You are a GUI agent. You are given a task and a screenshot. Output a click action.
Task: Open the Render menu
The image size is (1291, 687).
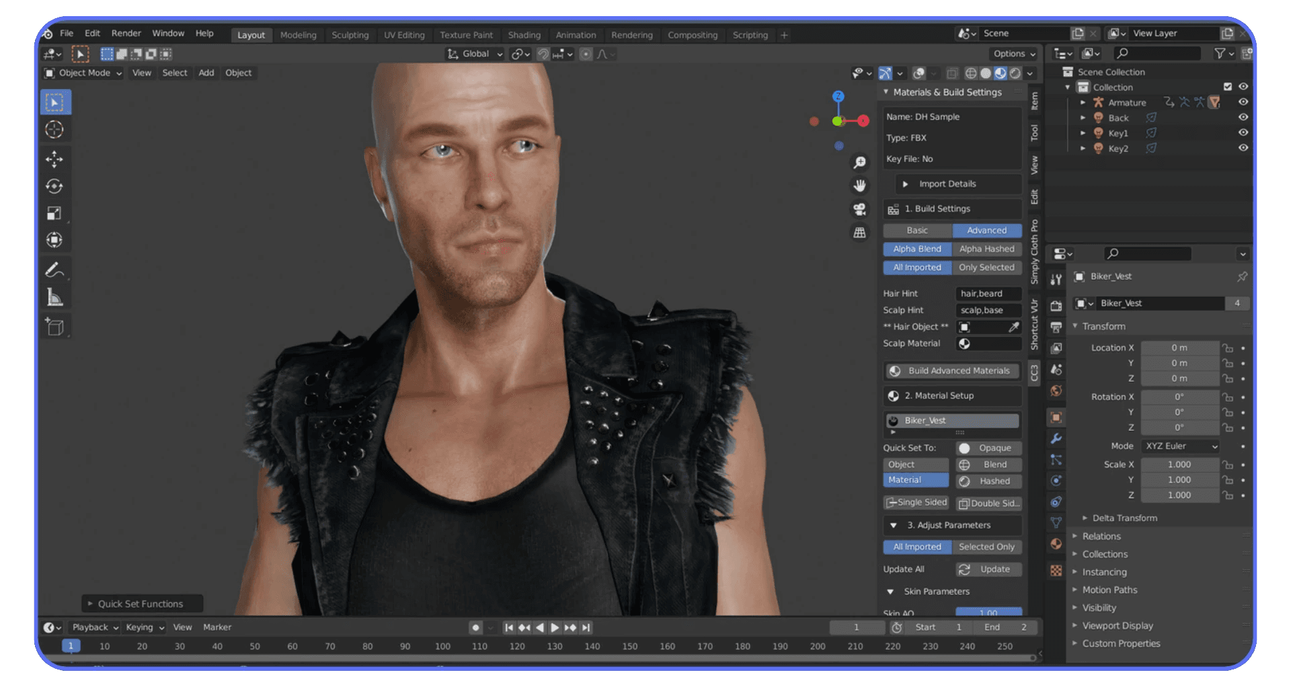pyautogui.click(x=126, y=33)
